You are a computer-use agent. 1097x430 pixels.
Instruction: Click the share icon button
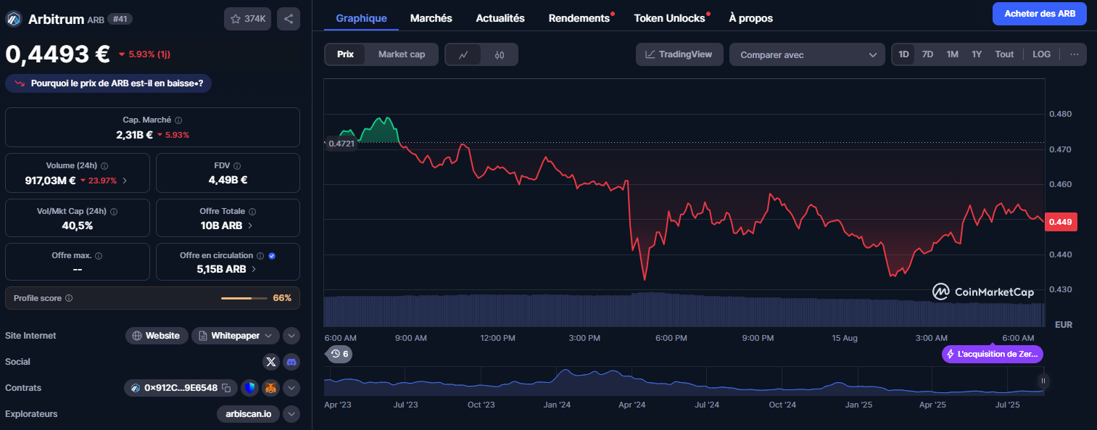click(x=289, y=19)
